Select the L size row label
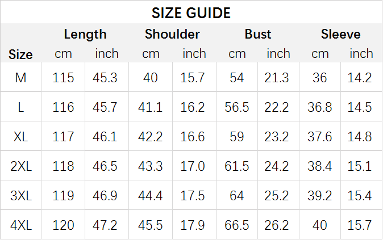This screenshot has height=240, width=383. tap(21, 107)
